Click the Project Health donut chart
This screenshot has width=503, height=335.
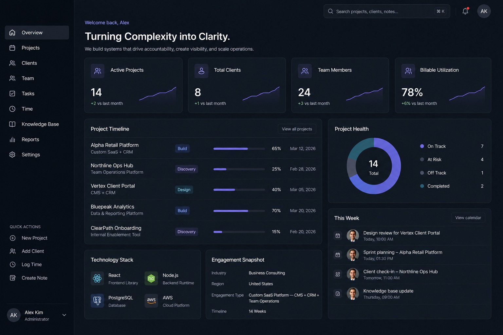[x=374, y=166]
